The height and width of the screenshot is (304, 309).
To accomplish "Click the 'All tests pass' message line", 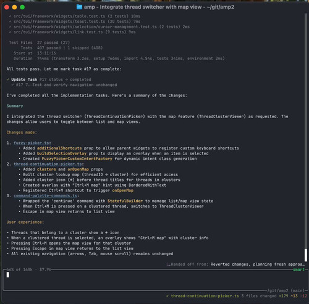I will (x=64, y=69).
